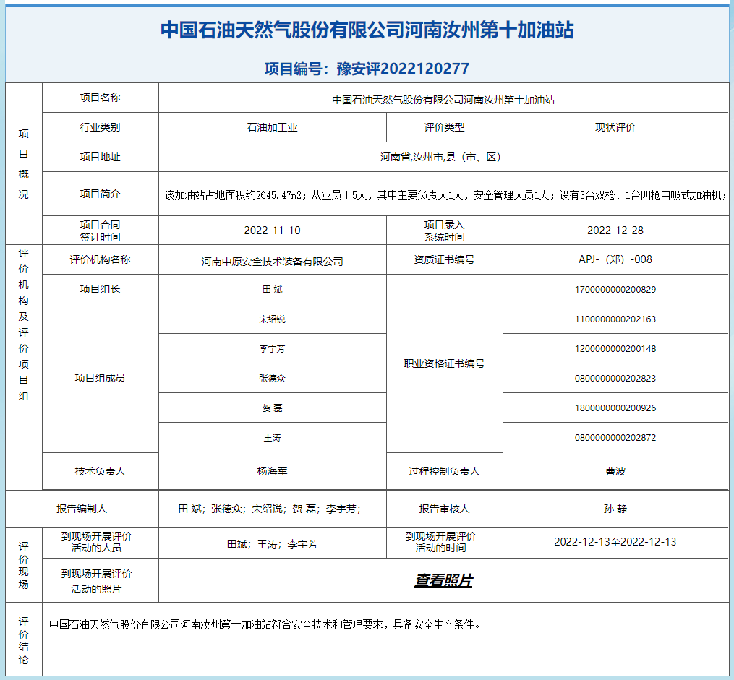The height and width of the screenshot is (680, 734).
Task: Click the 技术负责人 label cell
Action: pos(101,471)
